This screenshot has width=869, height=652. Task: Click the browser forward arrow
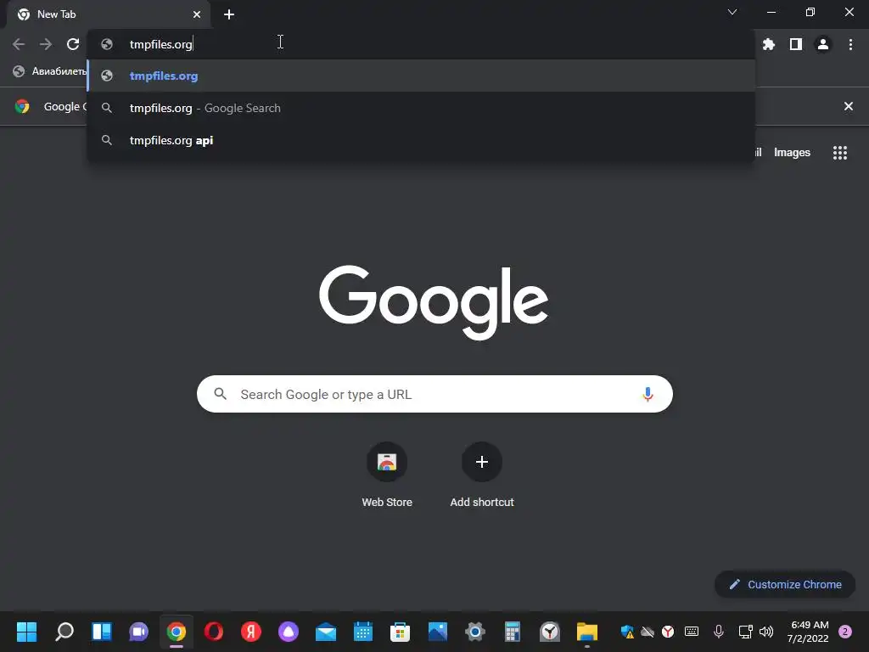coord(46,44)
